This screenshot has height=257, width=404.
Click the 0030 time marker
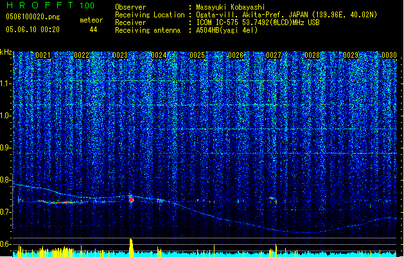pos(389,55)
